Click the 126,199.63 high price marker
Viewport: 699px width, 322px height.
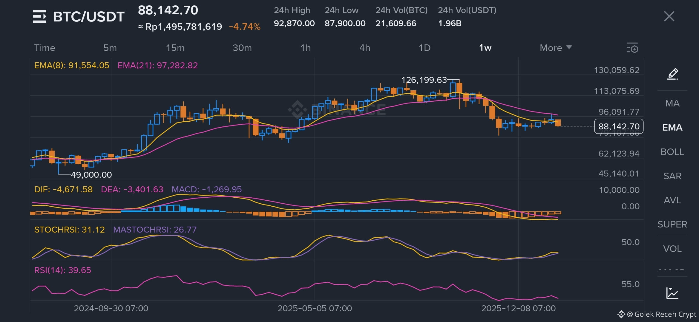pos(424,80)
